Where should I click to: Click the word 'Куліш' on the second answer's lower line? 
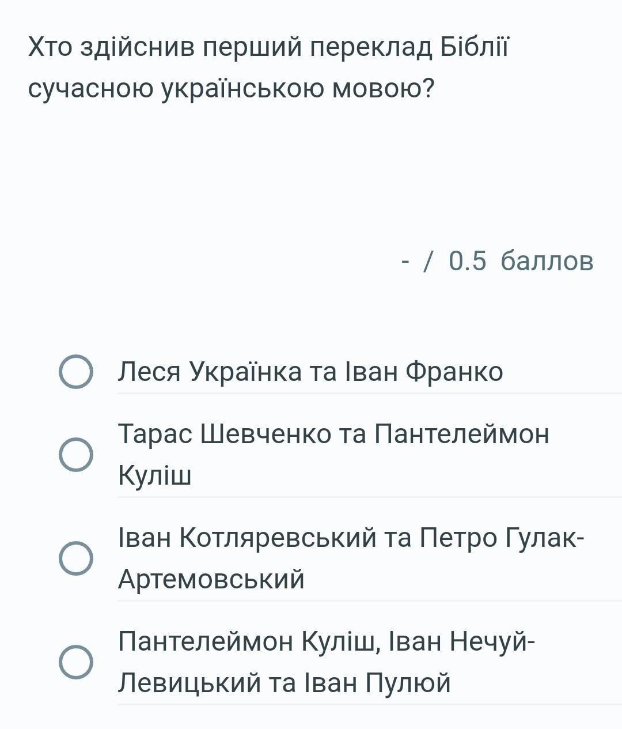(x=154, y=475)
